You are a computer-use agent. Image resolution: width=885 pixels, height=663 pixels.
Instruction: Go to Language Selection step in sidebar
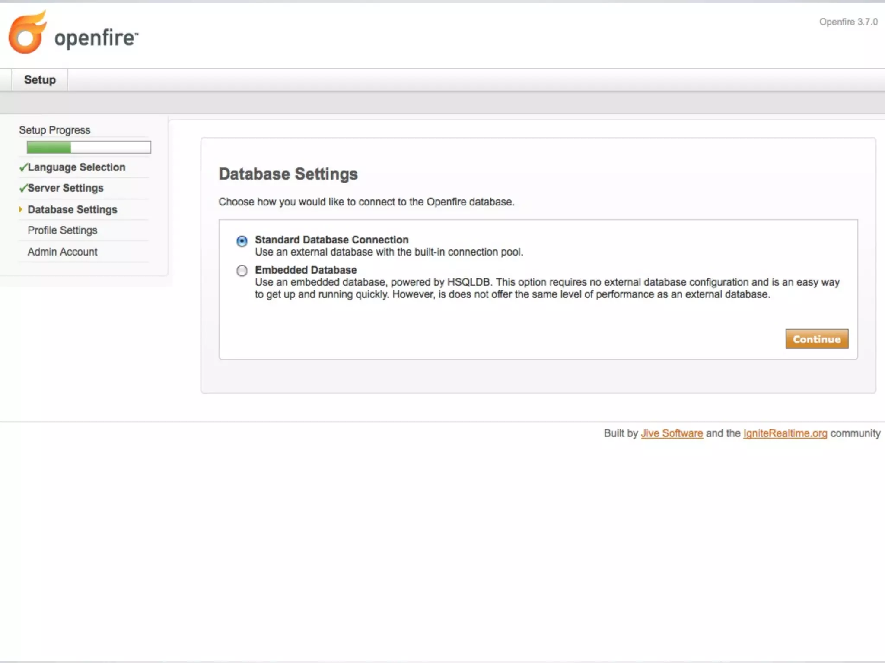(76, 167)
